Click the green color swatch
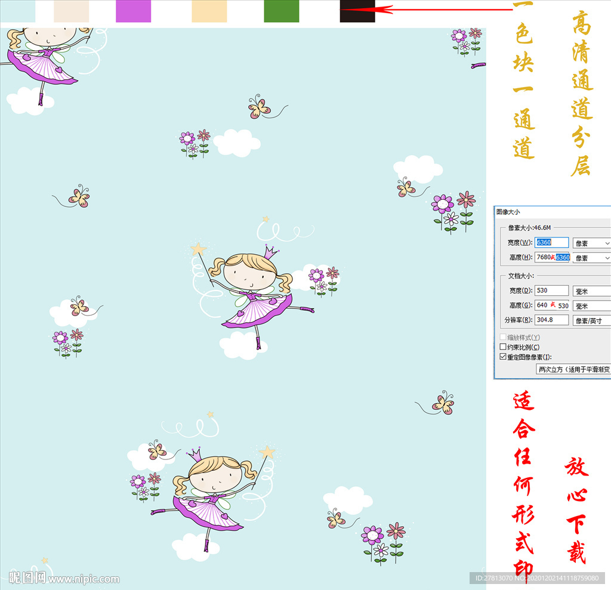 tap(282, 11)
